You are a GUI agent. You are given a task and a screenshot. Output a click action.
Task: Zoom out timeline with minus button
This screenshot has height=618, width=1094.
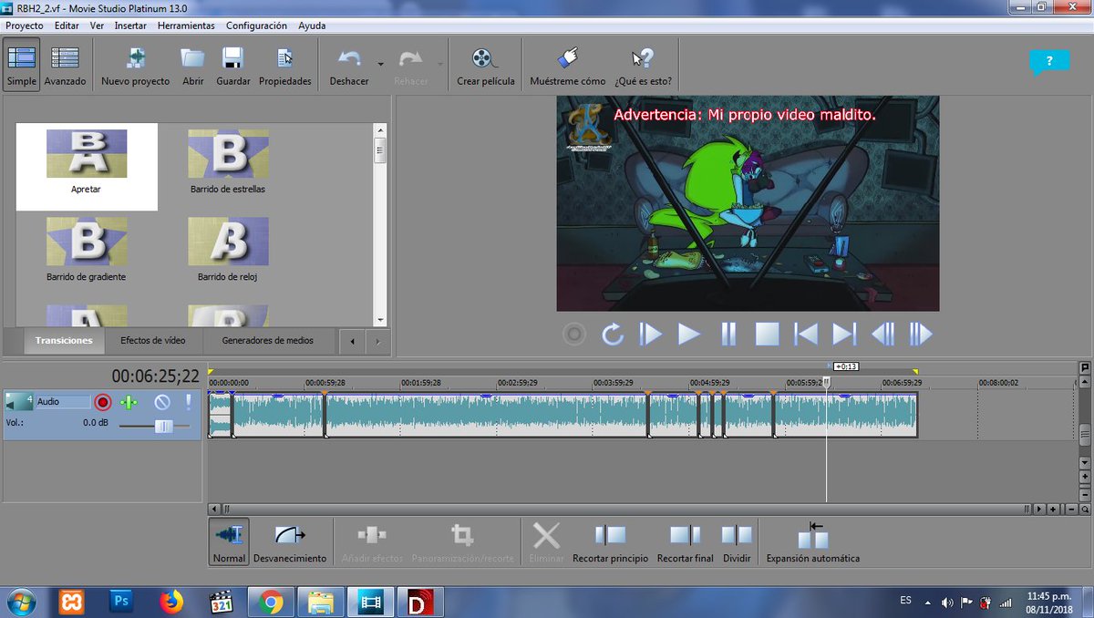tap(1071, 510)
